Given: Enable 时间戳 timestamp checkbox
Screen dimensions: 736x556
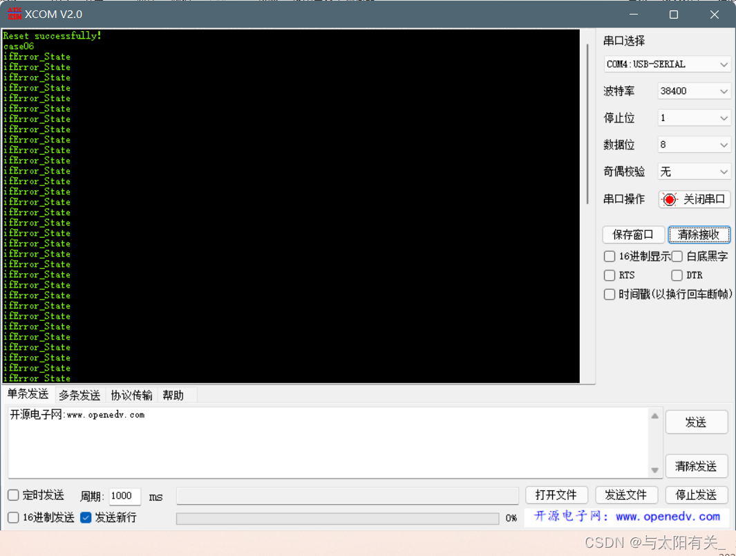Looking at the screenshot, I should pyautogui.click(x=610, y=295).
